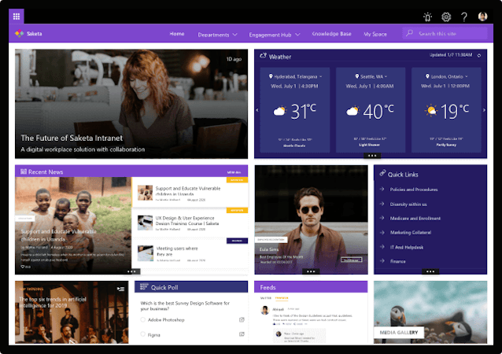Screen dimensions: 502x354
Task: Open The Future of Saketa Intranet banner
Action: [131, 104]
